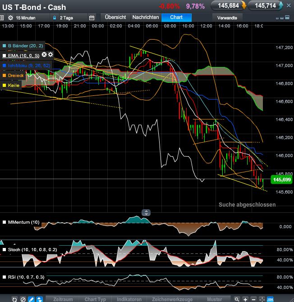Open the Indikatoren menu

tap(129, 299)
